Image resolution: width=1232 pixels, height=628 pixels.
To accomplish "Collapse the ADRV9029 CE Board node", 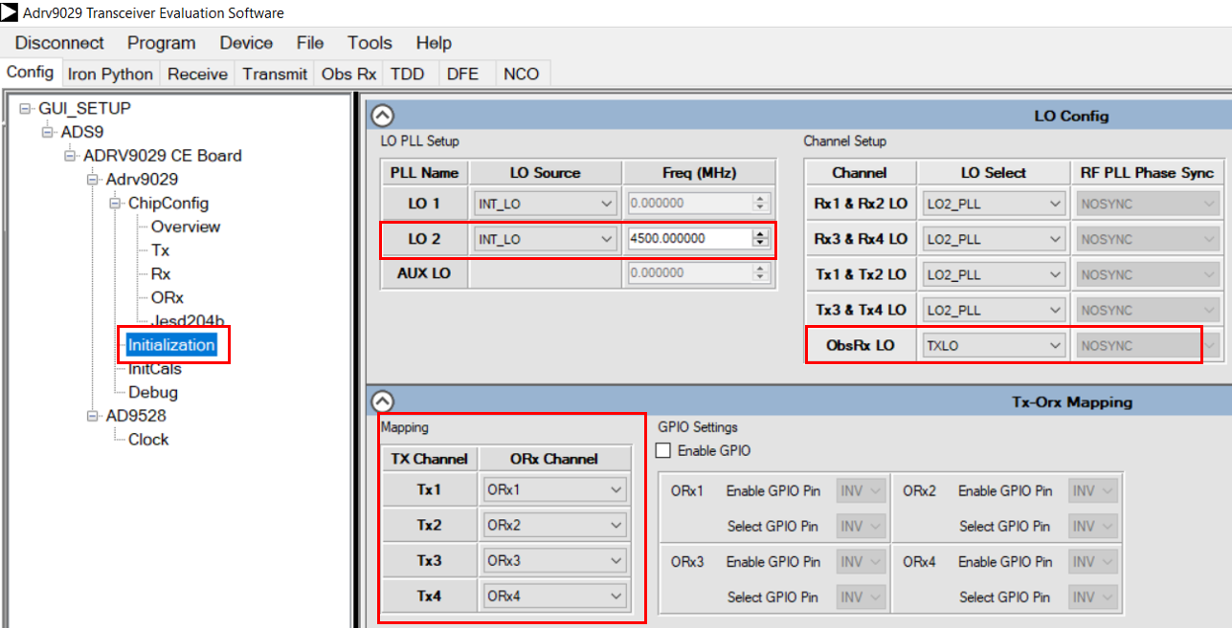I will [x=72, y=156].
